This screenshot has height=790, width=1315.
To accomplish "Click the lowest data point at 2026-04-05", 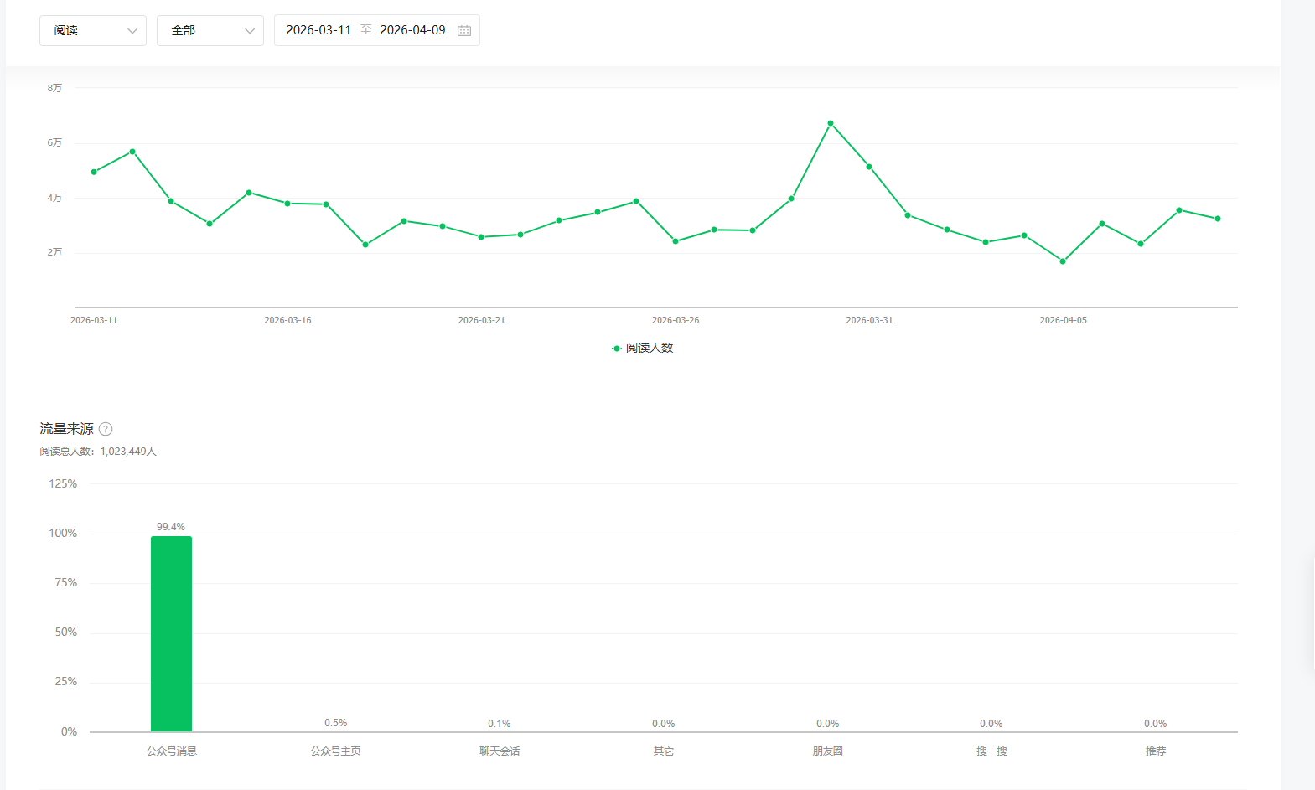I will 1063,261.
